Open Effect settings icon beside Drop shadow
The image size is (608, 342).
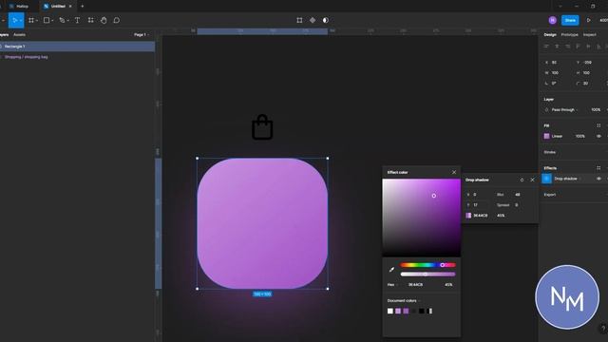click(546, 179)
